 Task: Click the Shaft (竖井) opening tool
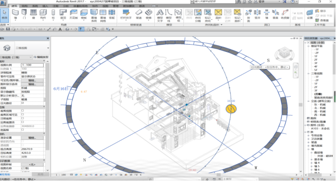[x=257, y=15]
